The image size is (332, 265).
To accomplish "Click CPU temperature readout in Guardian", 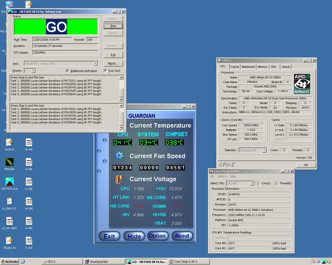I will tap(122, 142).
